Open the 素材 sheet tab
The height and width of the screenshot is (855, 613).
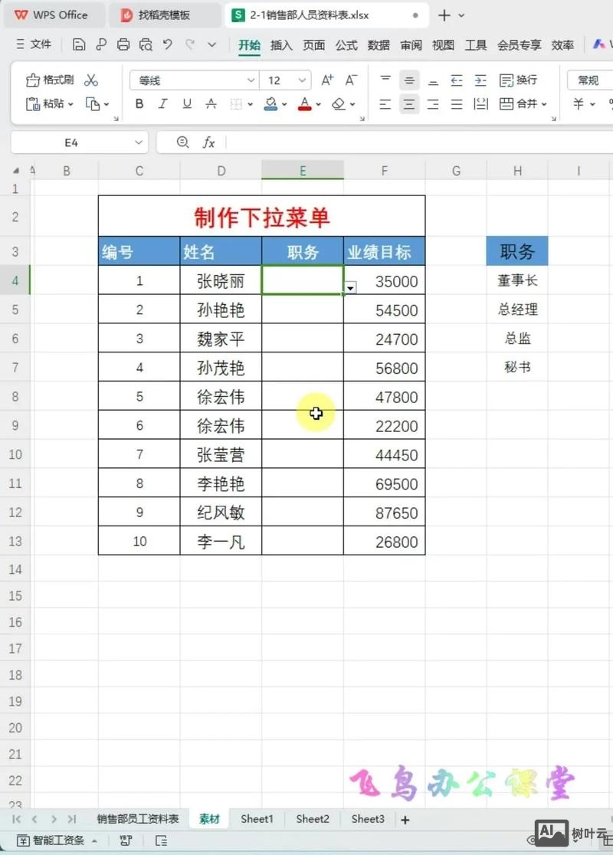pyautogui.click(x=209, y=819)
